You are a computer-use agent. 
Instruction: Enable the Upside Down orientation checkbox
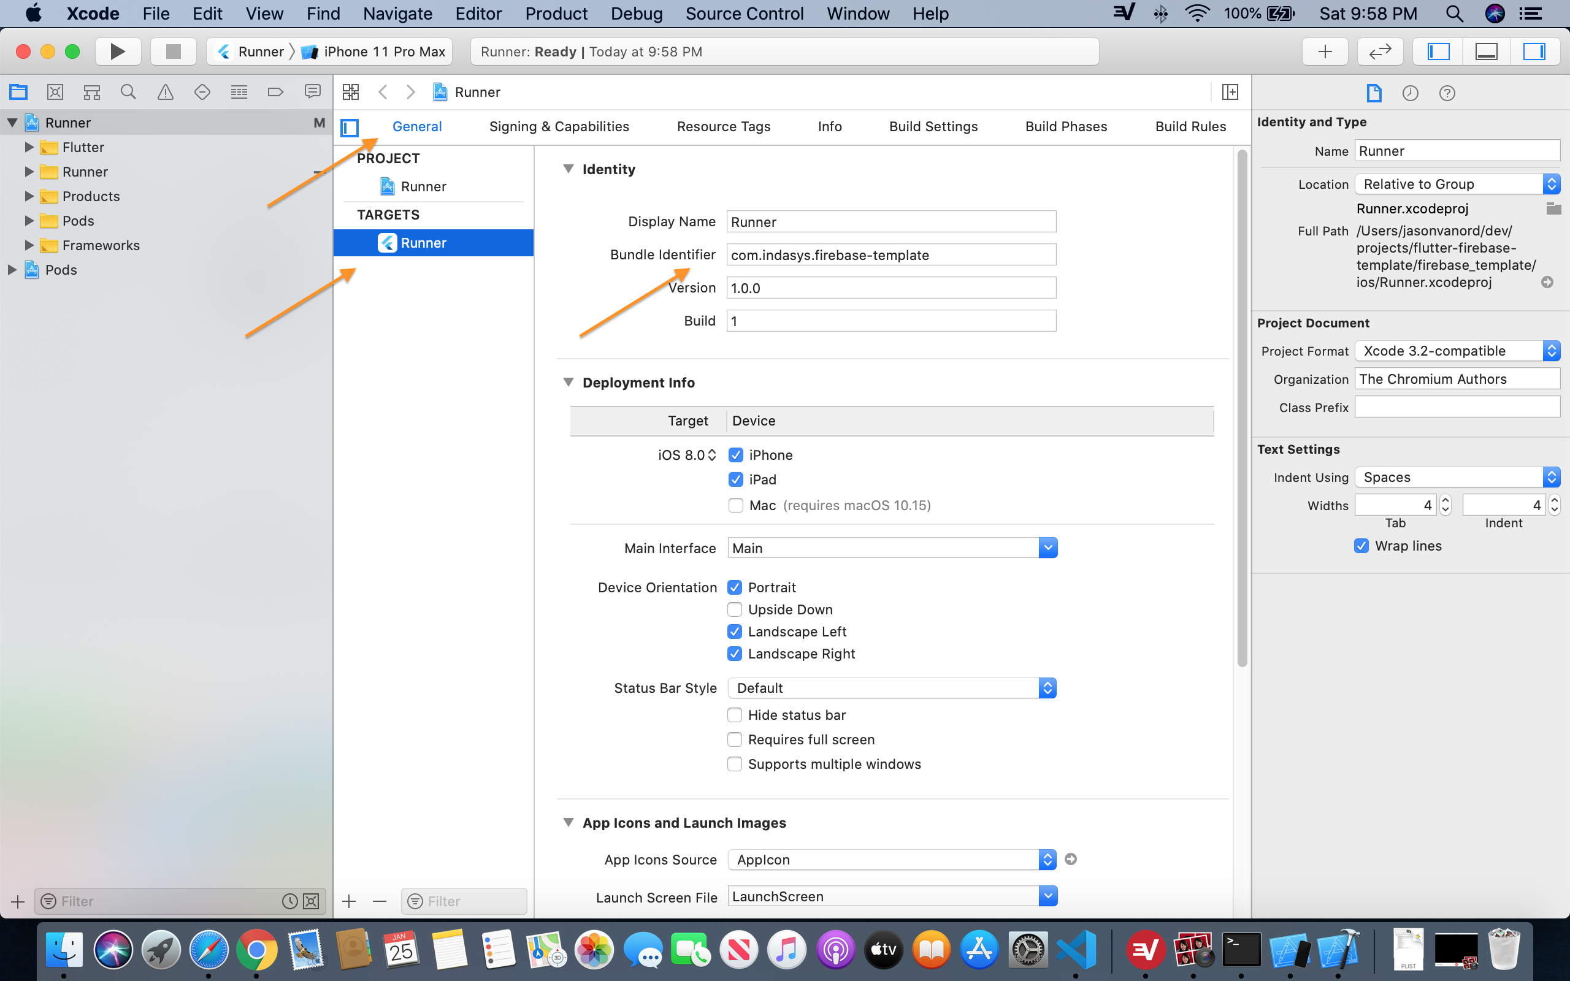coord(735,609)
